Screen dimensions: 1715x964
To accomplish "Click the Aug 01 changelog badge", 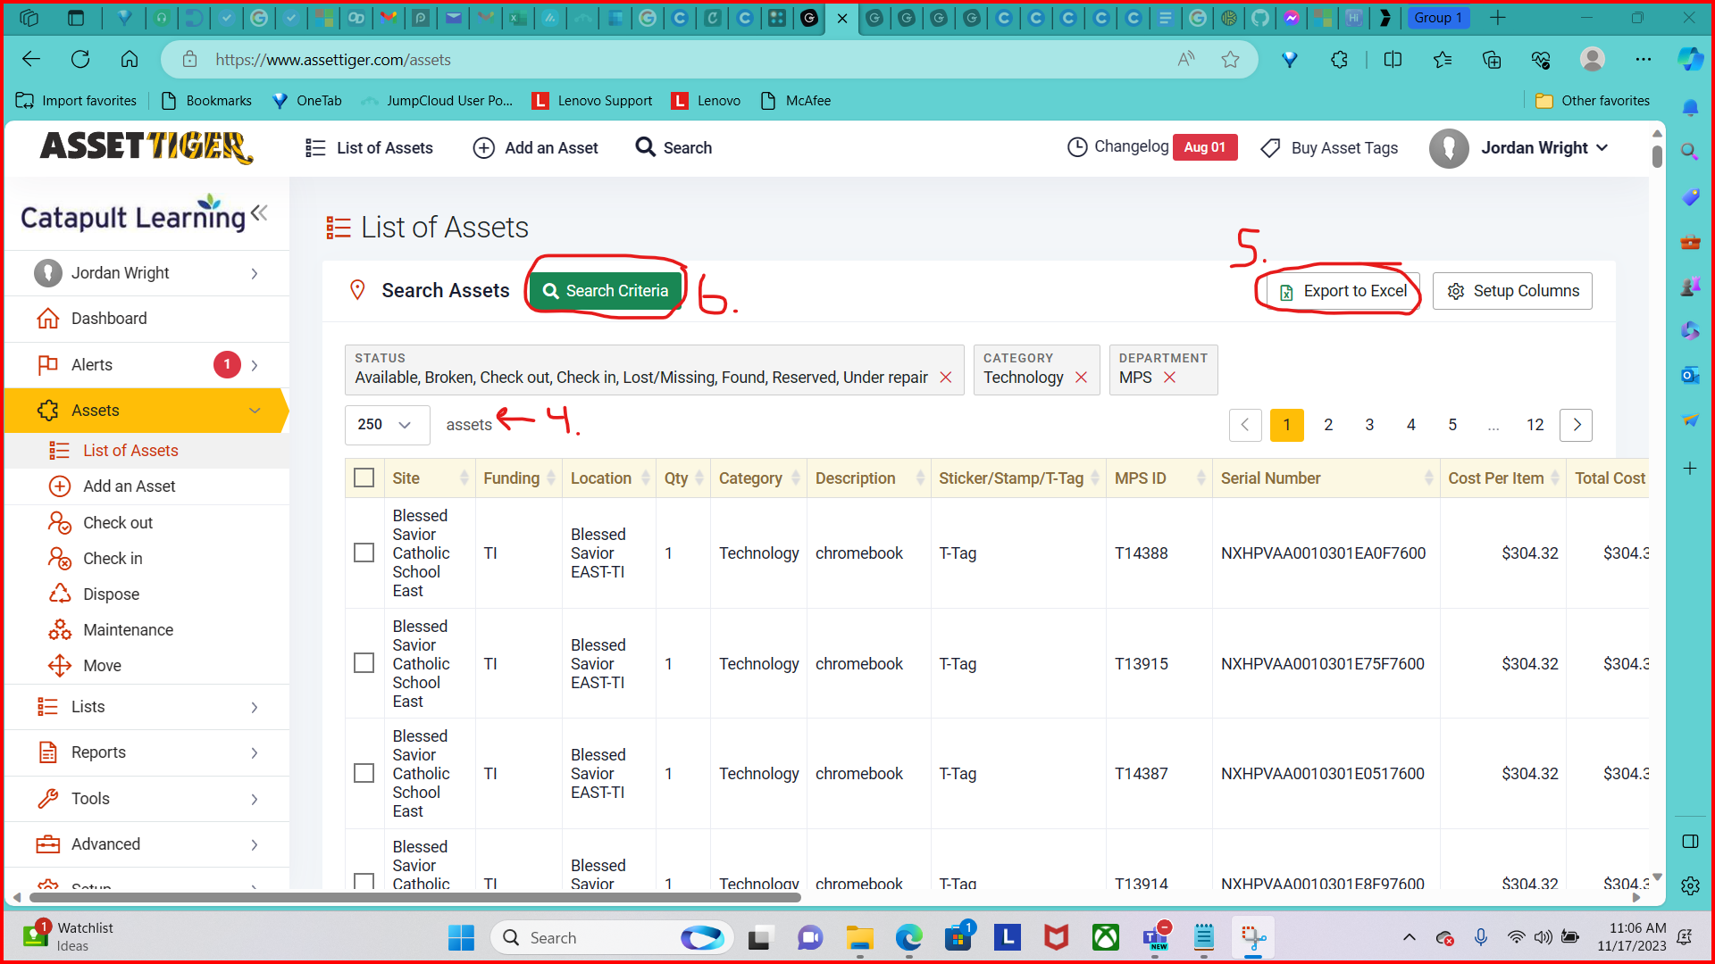I will [x=1205, y=147].
